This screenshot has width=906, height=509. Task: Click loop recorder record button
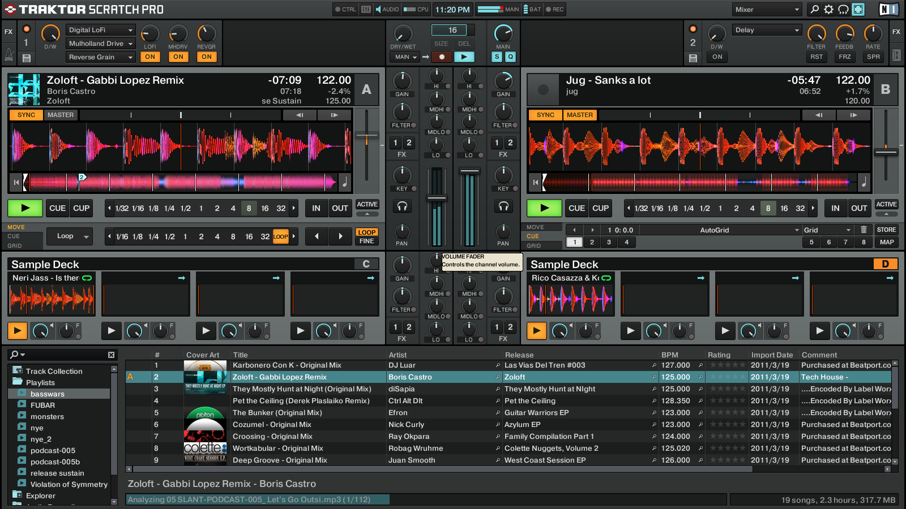click(442, 57)
